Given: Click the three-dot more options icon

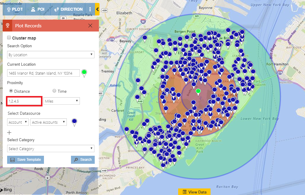Looking at the screenshot, I should [x=90, y=9].
